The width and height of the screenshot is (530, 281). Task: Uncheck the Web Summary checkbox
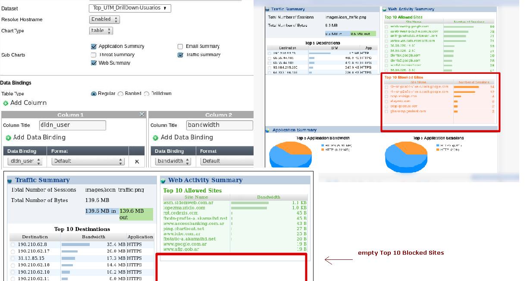[x=94, y=63]
